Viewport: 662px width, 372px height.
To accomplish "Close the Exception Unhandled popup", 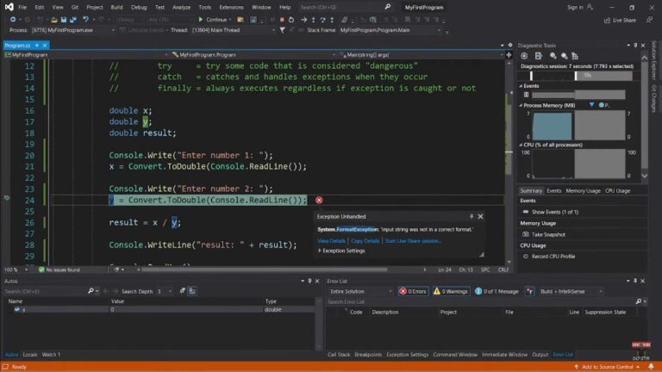I will pos(480,216).
